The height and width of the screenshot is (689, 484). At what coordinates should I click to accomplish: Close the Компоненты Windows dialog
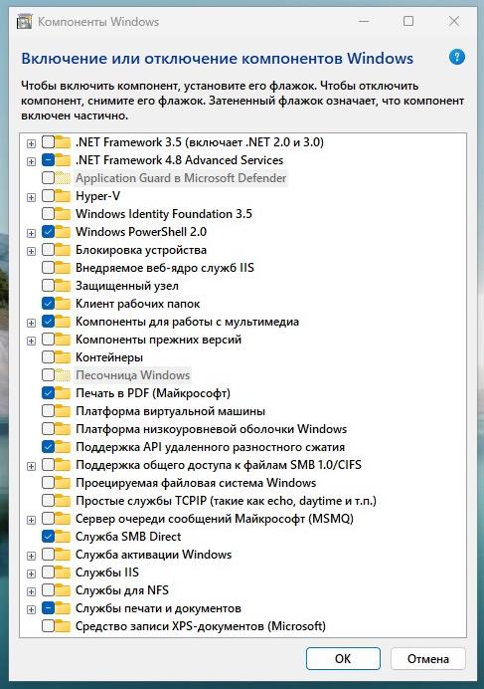point(454,21)
